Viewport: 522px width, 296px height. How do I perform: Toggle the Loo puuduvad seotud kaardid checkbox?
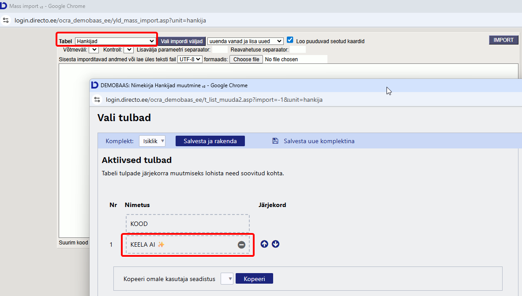(290, 40)
